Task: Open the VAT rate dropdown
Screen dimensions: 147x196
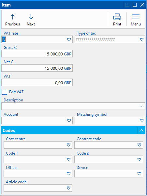Action: [x=69, y=39]
